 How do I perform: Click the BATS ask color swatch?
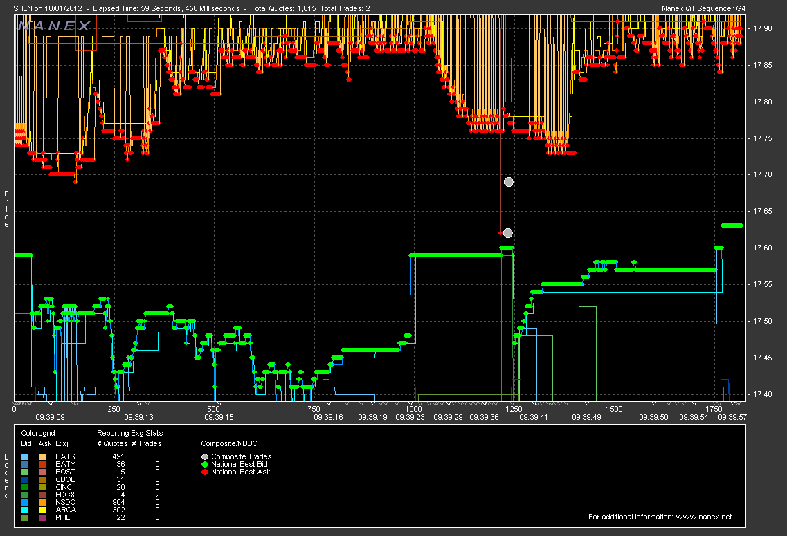[42, 456]
